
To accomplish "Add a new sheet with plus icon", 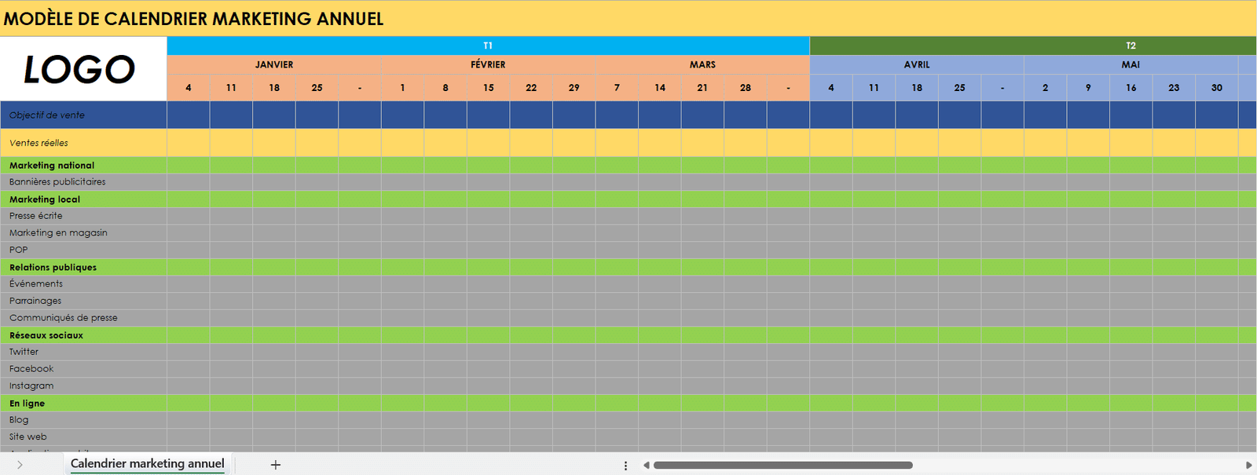I will click(x=276, y=465).
